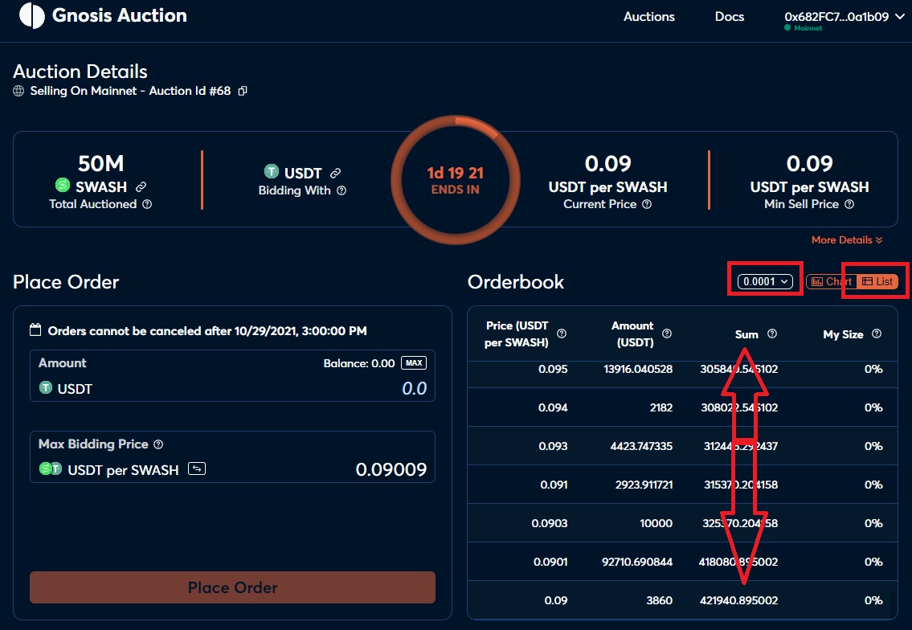Click the token pair icon in Max Bidding Price
The width and height of the screenshot is (912, 630).
tap(50, 468)
